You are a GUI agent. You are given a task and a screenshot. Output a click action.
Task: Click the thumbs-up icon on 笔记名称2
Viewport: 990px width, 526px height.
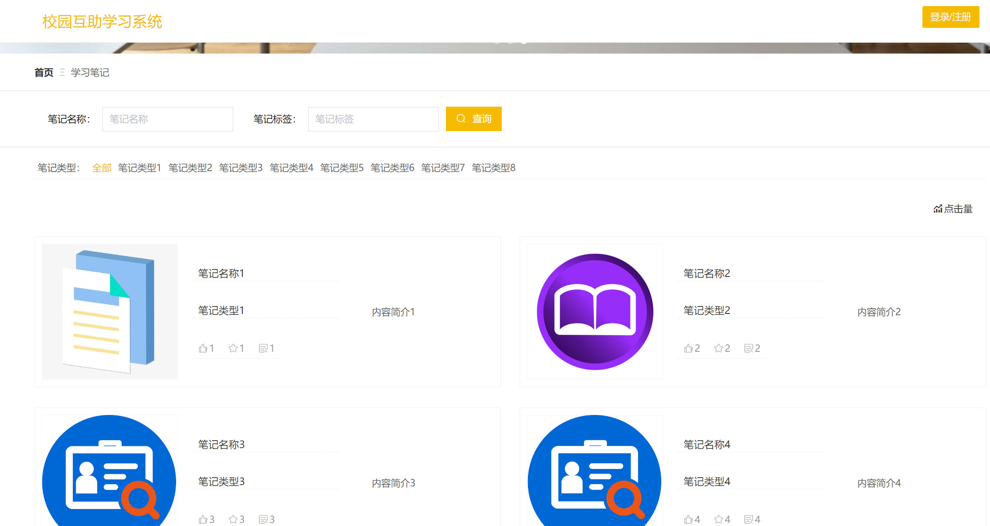[688, 348]
